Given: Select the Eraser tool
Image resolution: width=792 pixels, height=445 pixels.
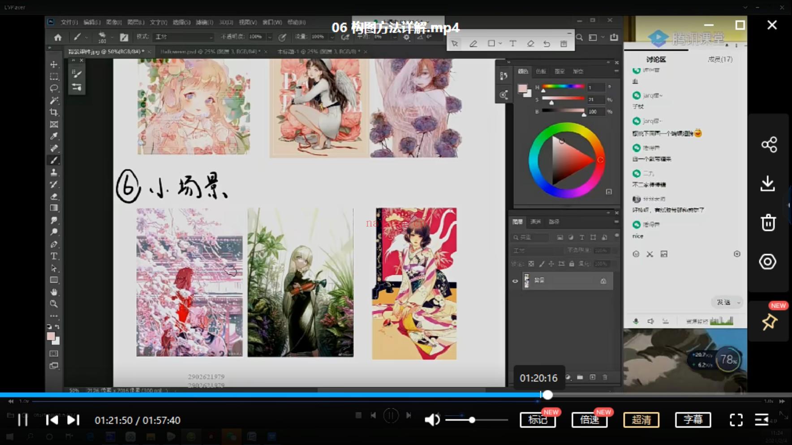Looking at the screenshot, I should 54,196.
